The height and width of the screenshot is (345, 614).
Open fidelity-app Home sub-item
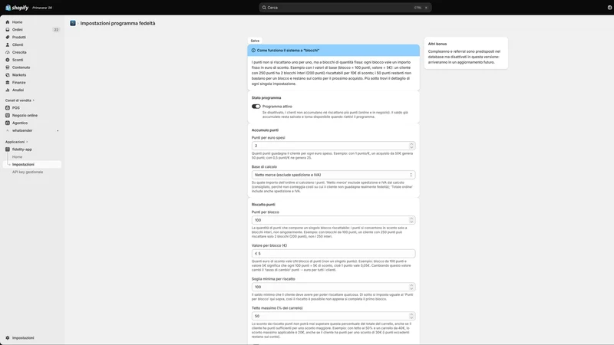pyautogui.click(x=17, y=157)
